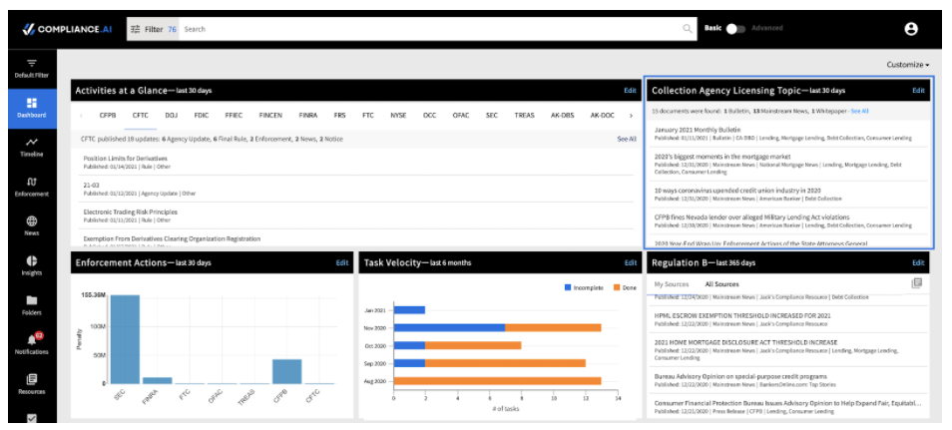Click the Compliance.ai logo
952x430 pixels.
point(67,29)
